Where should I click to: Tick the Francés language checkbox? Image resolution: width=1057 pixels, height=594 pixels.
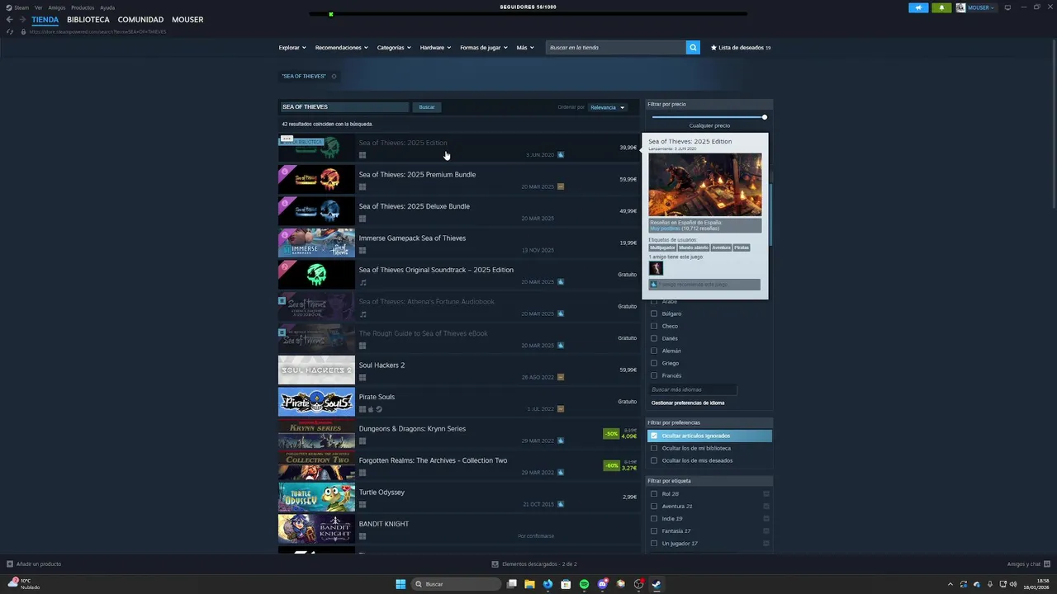[x=654, y=375]
